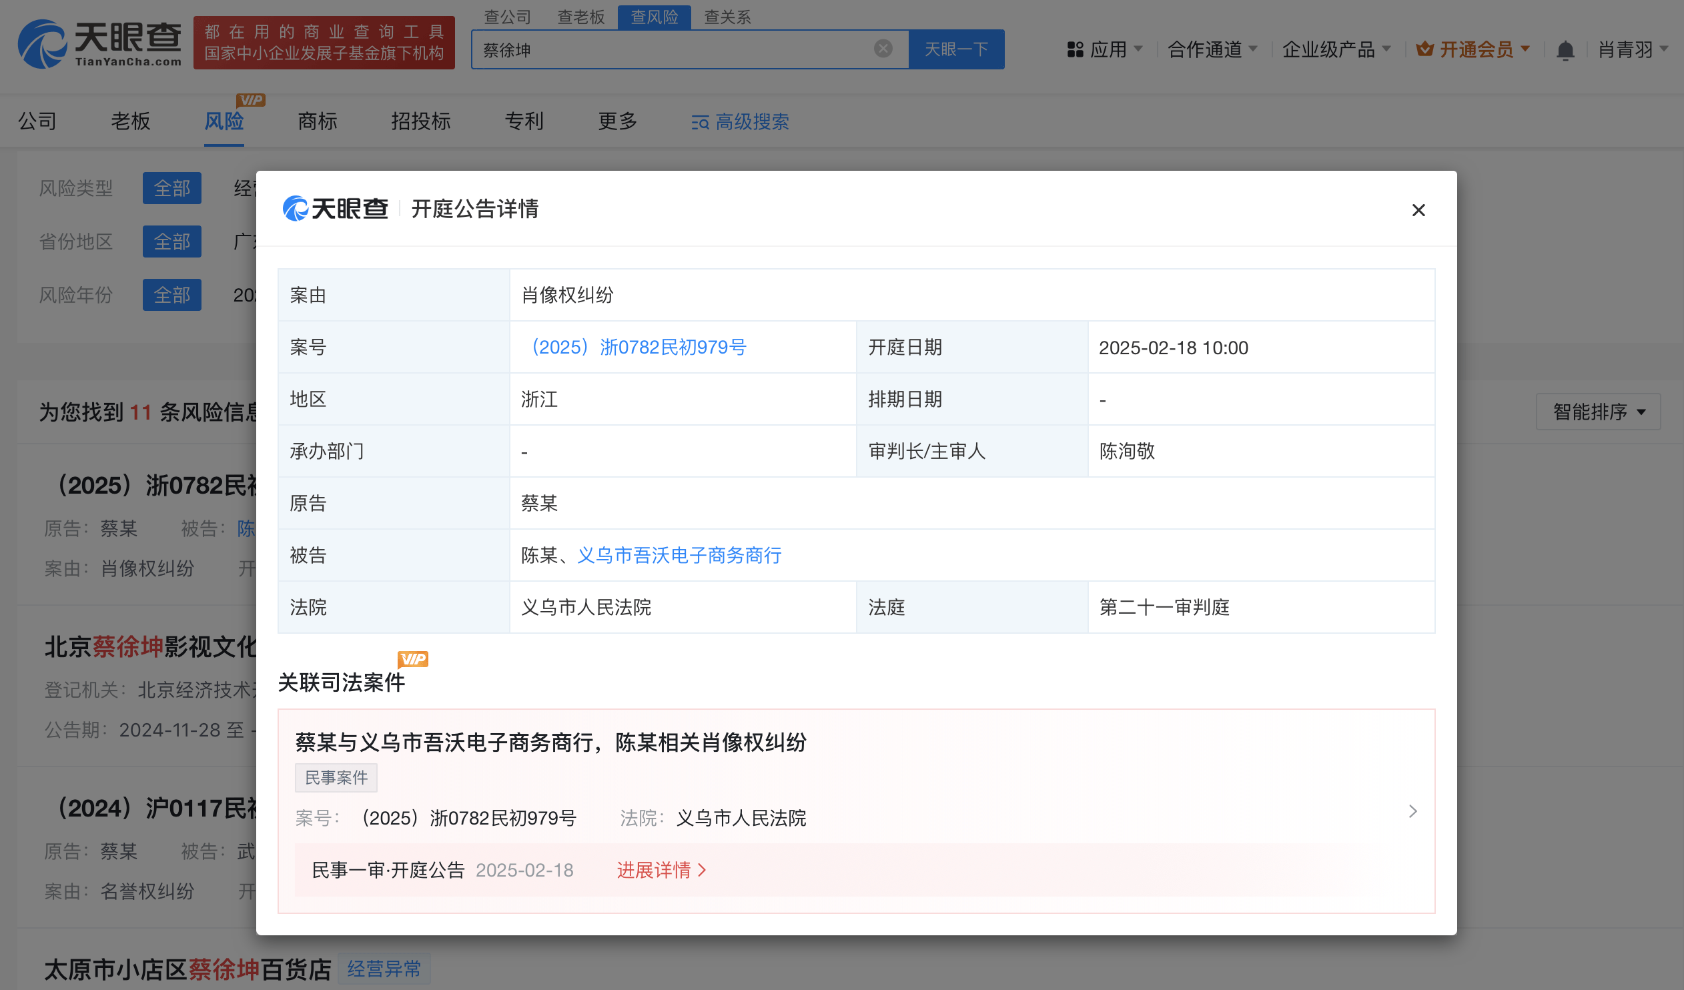Open 义乌市吾沃电子商务商行 defendant link
This screenshot has height=990, width=1684.
(x=679, y=555)
